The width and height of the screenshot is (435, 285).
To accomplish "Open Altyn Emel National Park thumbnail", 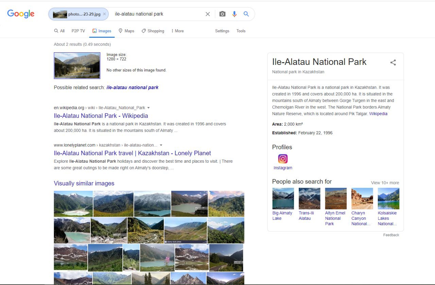I will coord(336,198).
